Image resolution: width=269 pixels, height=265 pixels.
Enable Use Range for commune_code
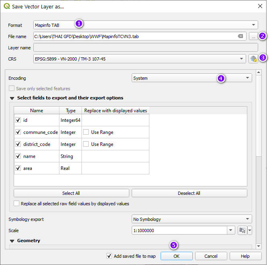[86, 132]
